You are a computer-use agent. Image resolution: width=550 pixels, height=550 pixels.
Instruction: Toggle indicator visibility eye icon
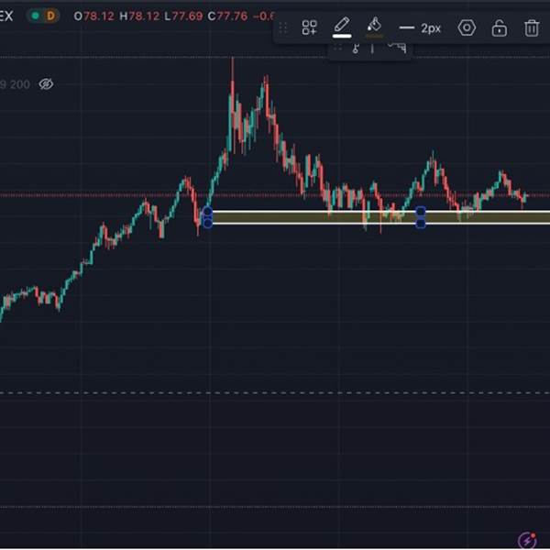[x=46, y=84]
